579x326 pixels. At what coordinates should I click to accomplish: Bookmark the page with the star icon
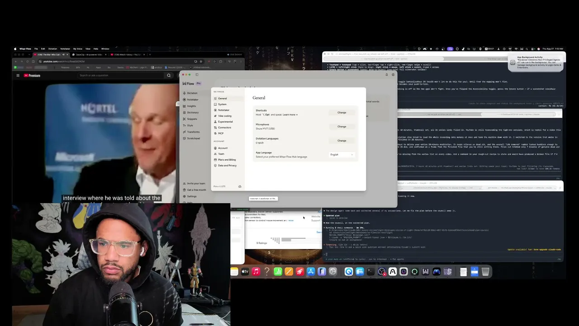(x=201, y=62)
